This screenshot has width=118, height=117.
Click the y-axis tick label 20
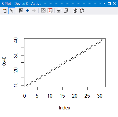click(16, 70)
